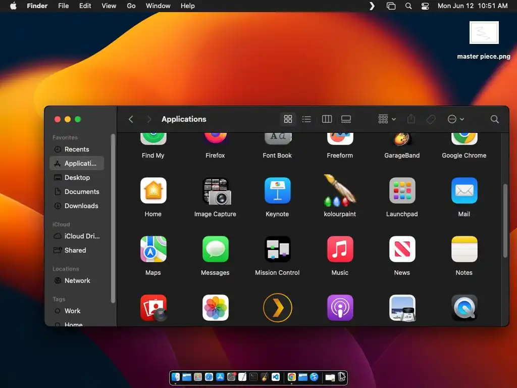This screenshot has width=517, height=388.
Task: Select the Mail app icon
Action: 464,190
